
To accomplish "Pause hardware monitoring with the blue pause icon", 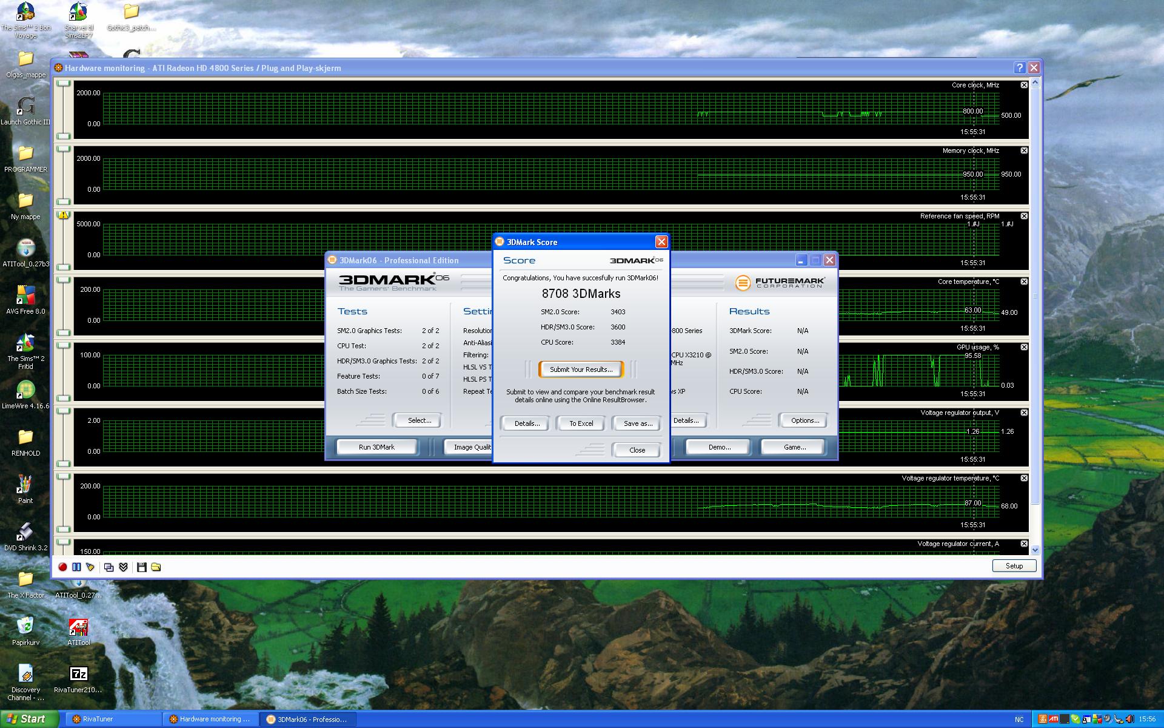I will tap(76, 567).
